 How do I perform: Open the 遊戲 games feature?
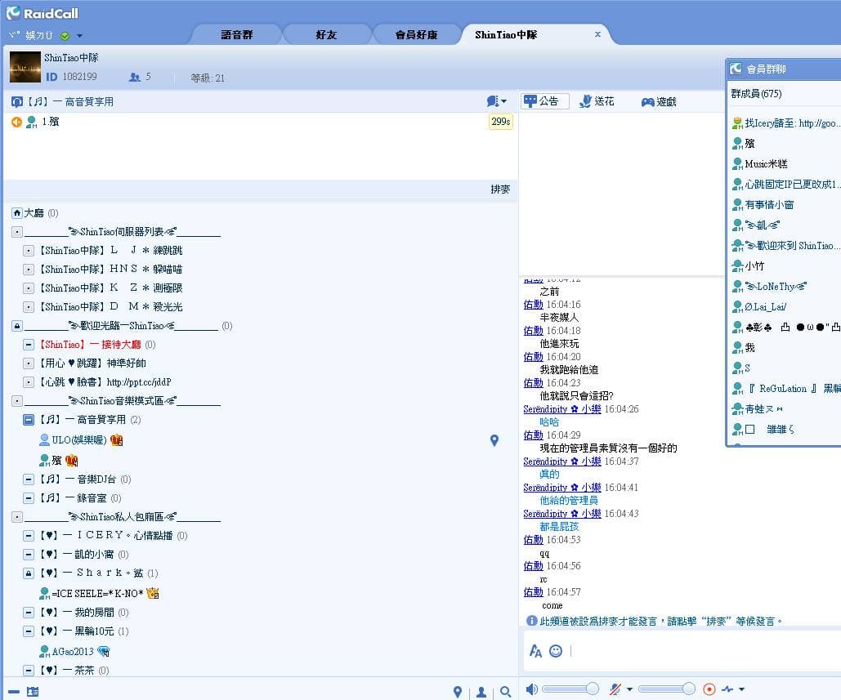point(661,101)
